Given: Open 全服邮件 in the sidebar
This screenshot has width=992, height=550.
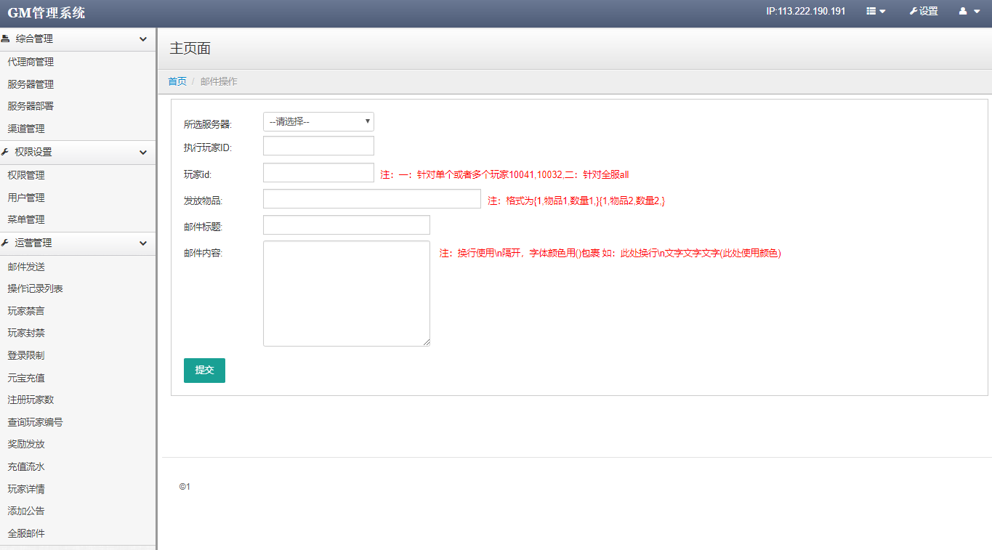Looking at the screenshot, I should 26,533.
